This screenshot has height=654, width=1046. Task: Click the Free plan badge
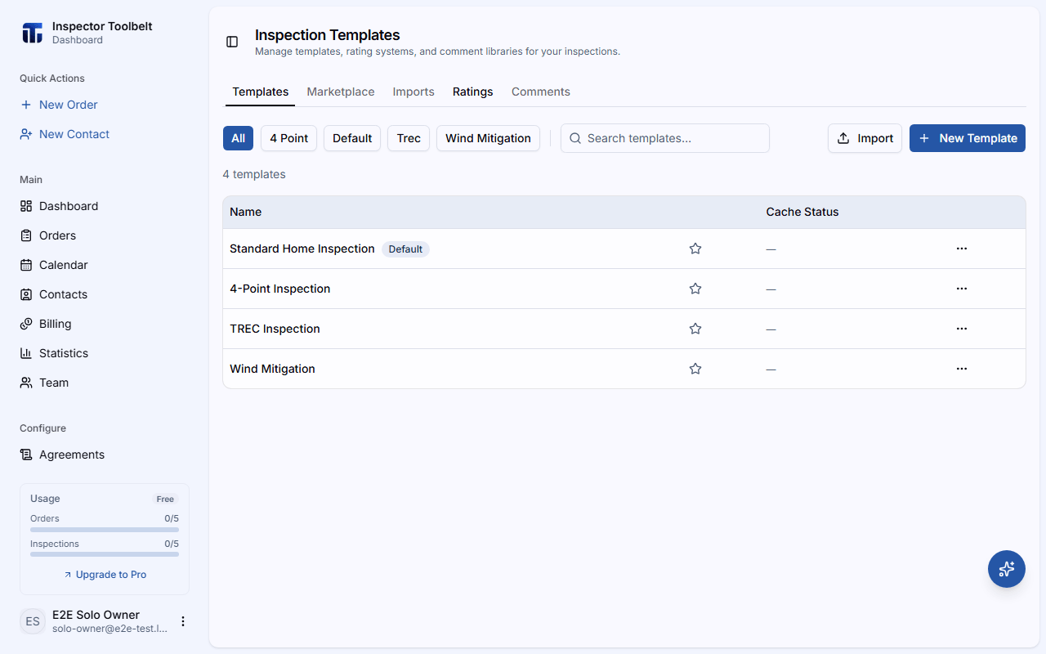[x=165, y=499]
